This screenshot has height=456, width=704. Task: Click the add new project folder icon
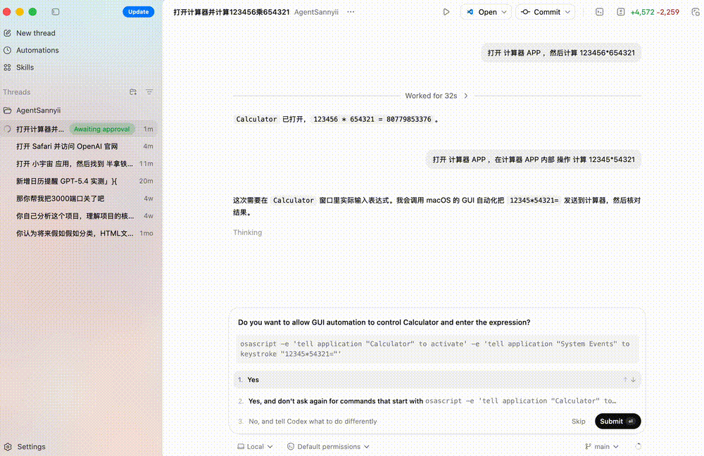[133, 92]
